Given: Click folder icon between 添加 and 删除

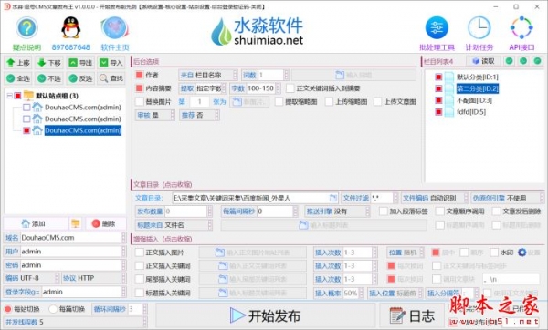Looking at the screenshot, I should coord(76,223).
